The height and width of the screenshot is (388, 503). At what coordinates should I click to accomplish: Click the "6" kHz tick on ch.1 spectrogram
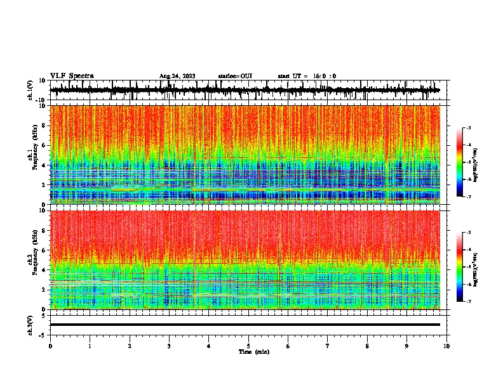(44, 145)
